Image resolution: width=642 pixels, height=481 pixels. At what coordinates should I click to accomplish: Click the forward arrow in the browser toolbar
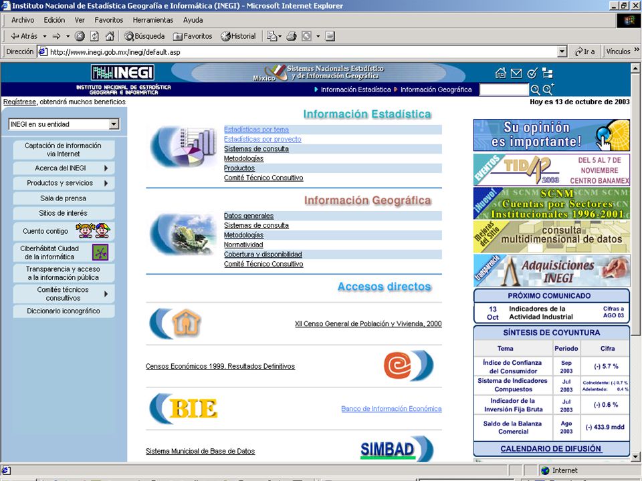click(56, 36)
